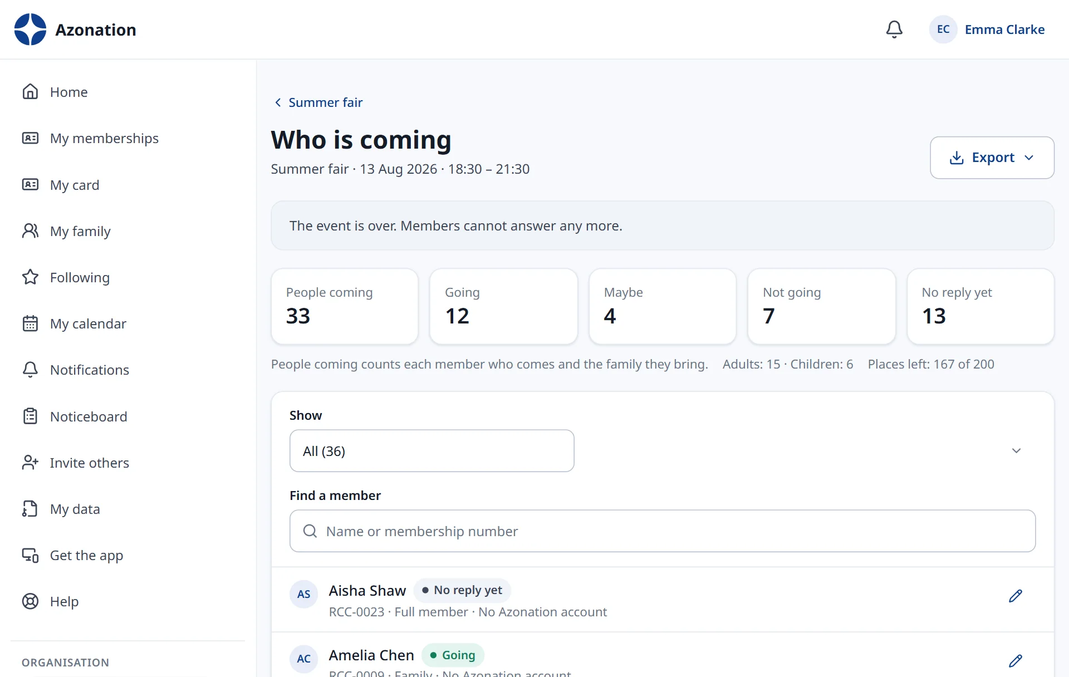Click the Show filter chevron arrow
Image resolution: width=1069 pixels, height=677 pixels.
coord(1016,451)
